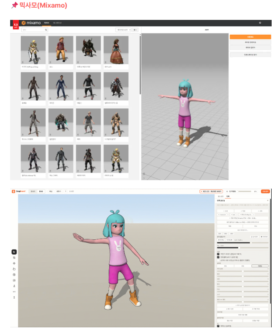Click the Find Animations button in Mixamo

(x=250, y=55)
